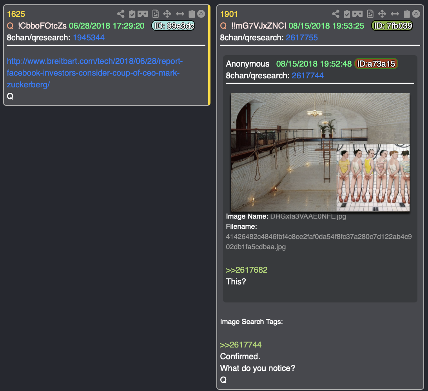Click the 'What do you notice?' text
The height and width of the screenshot is (391, 428).
tap(258, 368)
